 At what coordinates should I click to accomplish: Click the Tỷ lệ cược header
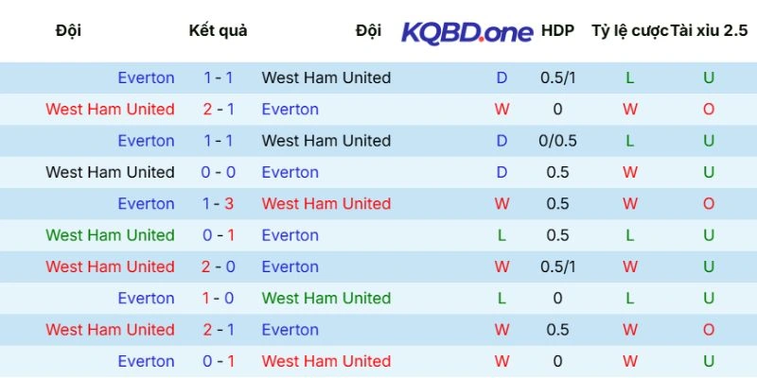click(x=628, y=30)
